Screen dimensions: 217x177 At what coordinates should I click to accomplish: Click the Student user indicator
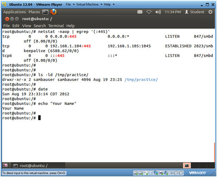195,12
